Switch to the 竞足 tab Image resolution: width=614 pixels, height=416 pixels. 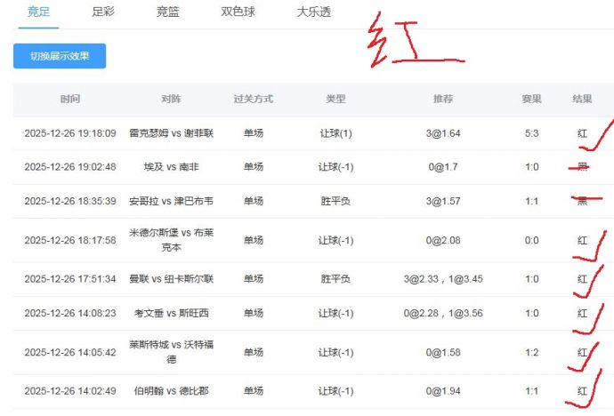(x=39, y=12)
